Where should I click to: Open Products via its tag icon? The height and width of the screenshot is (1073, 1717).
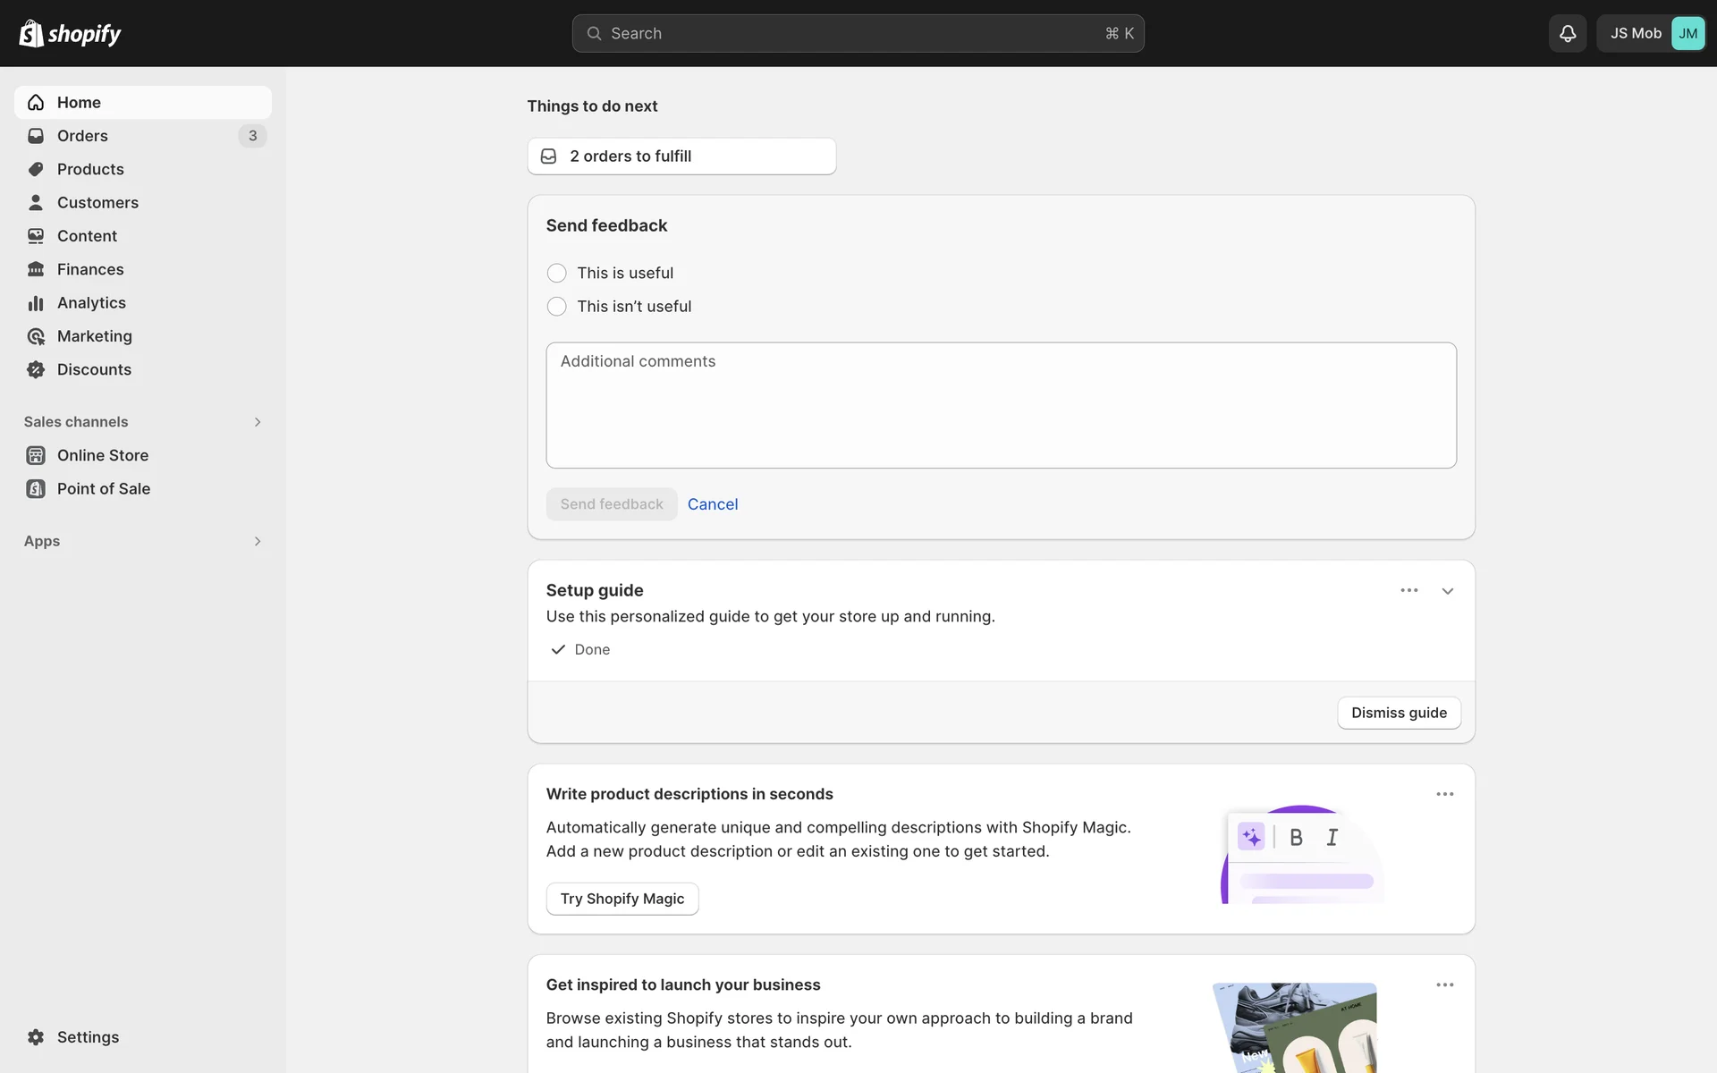tap(36, 169)
